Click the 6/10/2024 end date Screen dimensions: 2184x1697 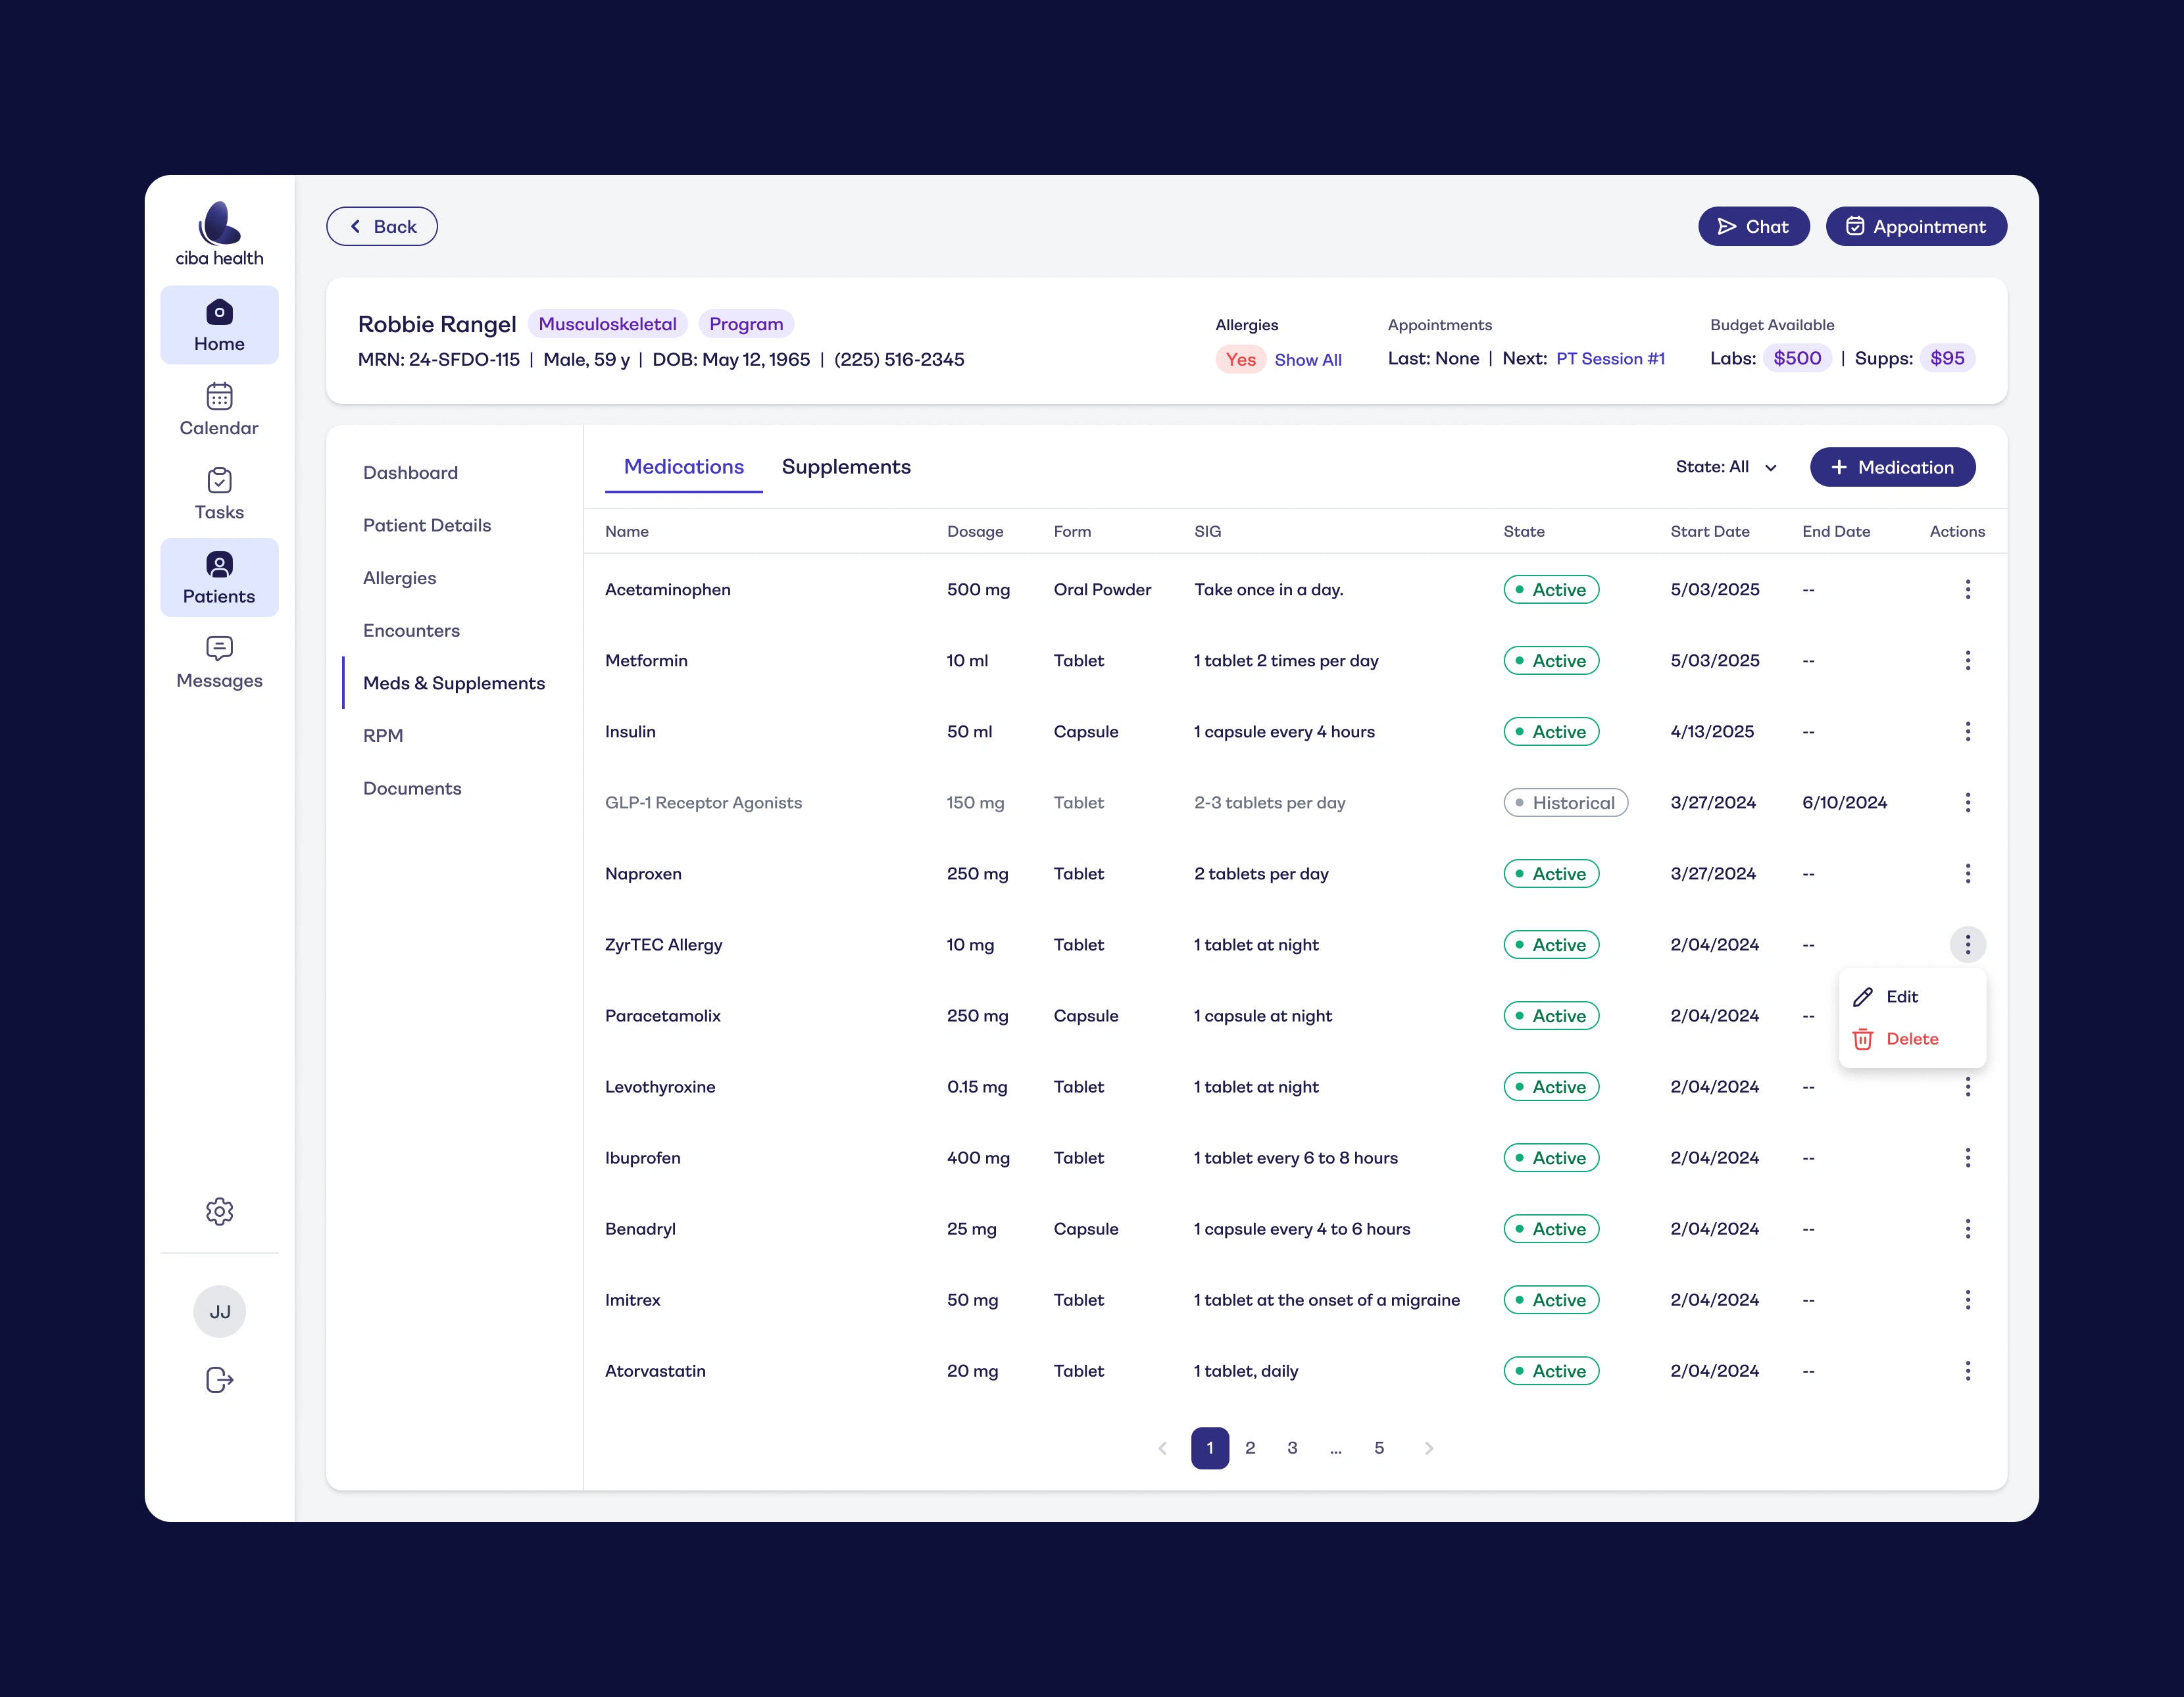[x=1845, y=803]
